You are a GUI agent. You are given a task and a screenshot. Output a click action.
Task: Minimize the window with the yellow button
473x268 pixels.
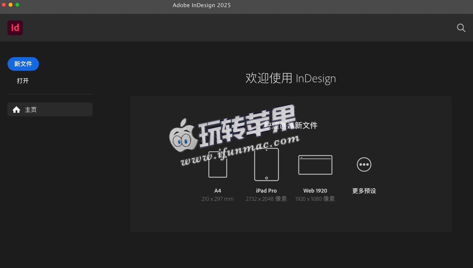11,5
